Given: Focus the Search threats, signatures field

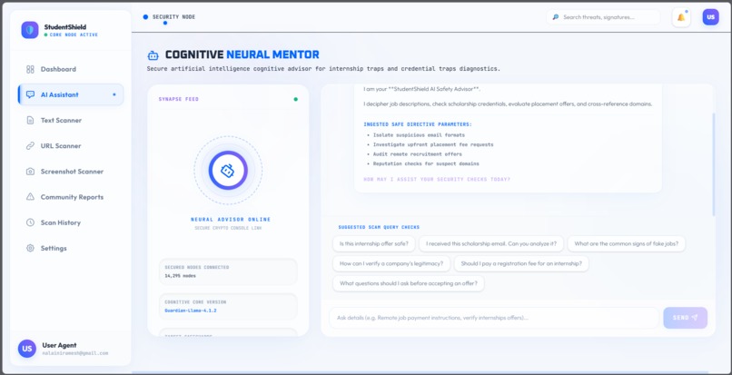Looking at the screenshot, I should coord(603,17).
